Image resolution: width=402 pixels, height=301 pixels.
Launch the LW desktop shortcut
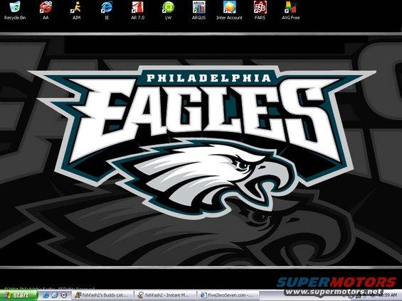click(x=168, y=10)
